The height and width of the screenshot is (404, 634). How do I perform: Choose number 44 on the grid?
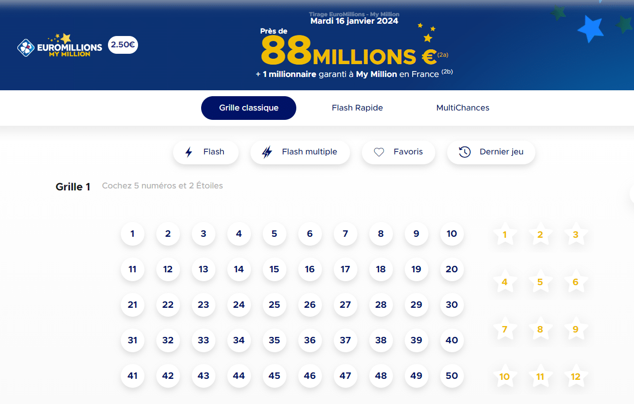click(239, 376)
